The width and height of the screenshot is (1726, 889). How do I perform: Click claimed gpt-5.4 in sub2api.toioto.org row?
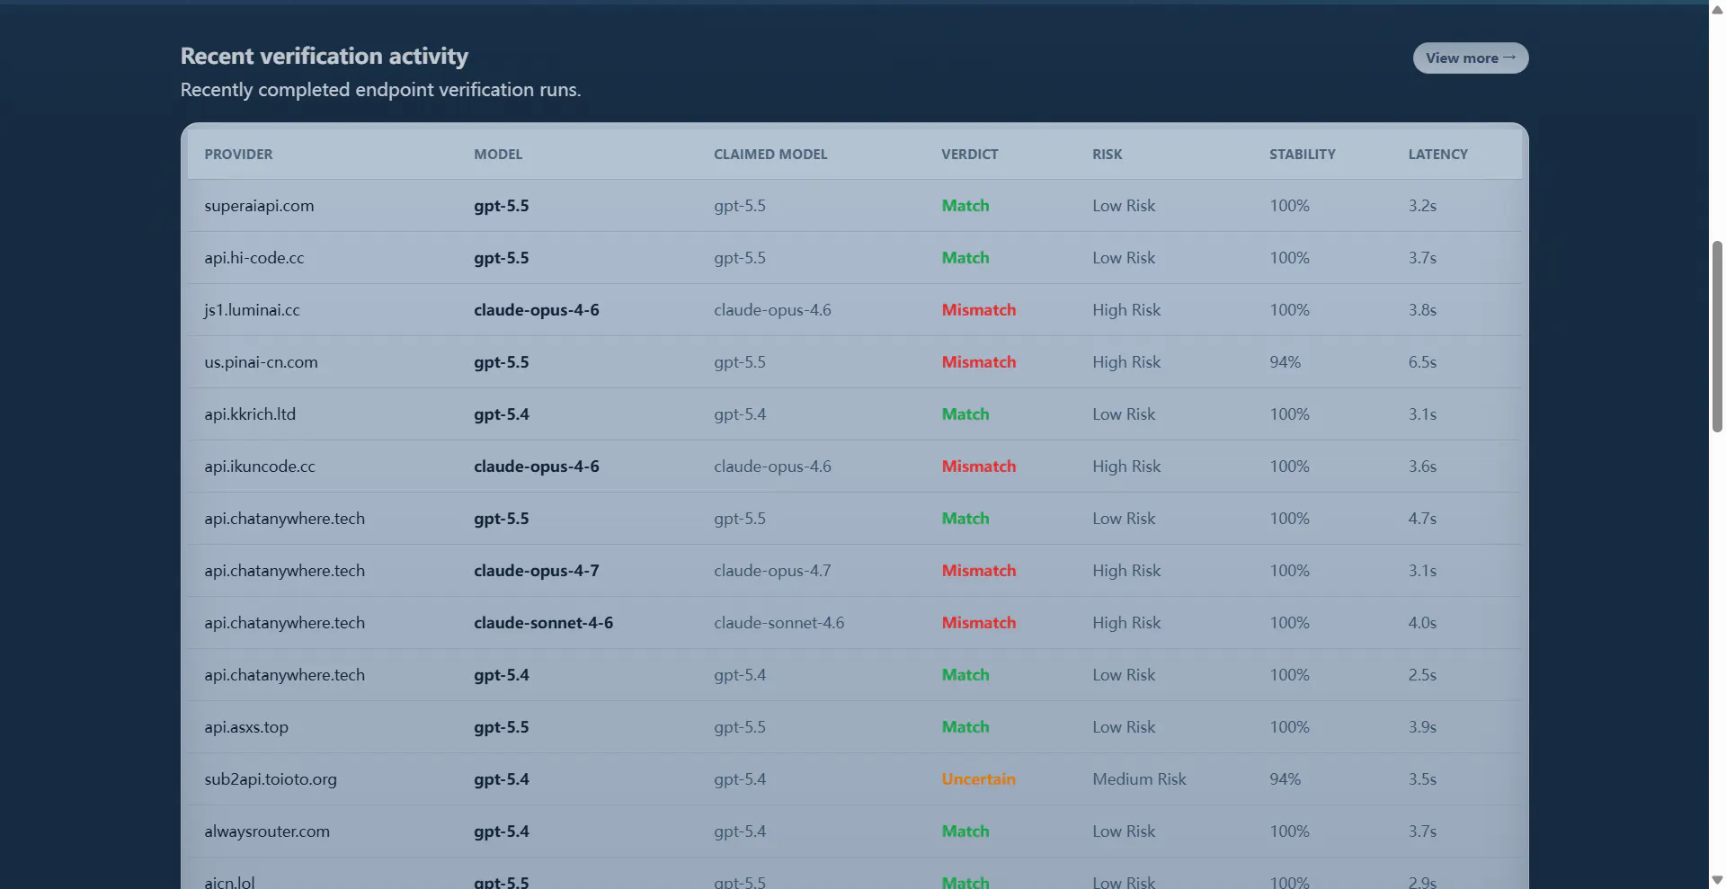[740, 779]
